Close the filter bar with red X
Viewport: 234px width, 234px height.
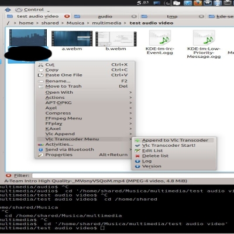pos(8,175)
